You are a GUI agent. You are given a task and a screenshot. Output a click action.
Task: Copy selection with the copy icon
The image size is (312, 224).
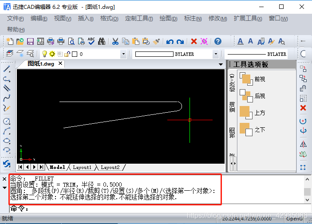pyautogui.click(x=126, y=41)
